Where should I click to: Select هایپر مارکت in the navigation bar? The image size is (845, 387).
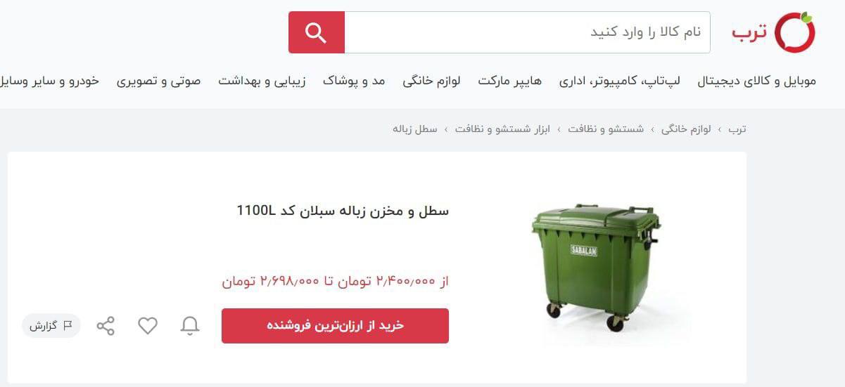point(510,81)
